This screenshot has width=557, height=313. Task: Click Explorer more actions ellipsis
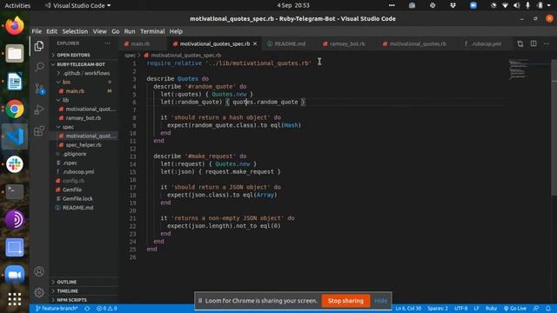(108, 43)
